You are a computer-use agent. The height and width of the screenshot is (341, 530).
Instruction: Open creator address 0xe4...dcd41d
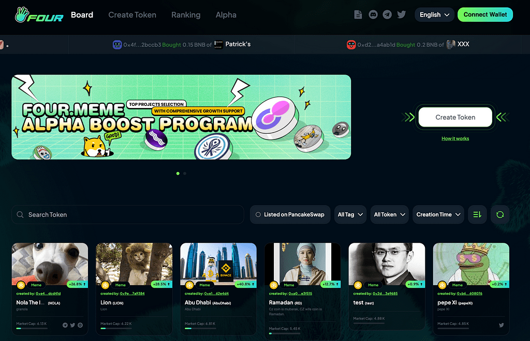click(x=48, y=293)
